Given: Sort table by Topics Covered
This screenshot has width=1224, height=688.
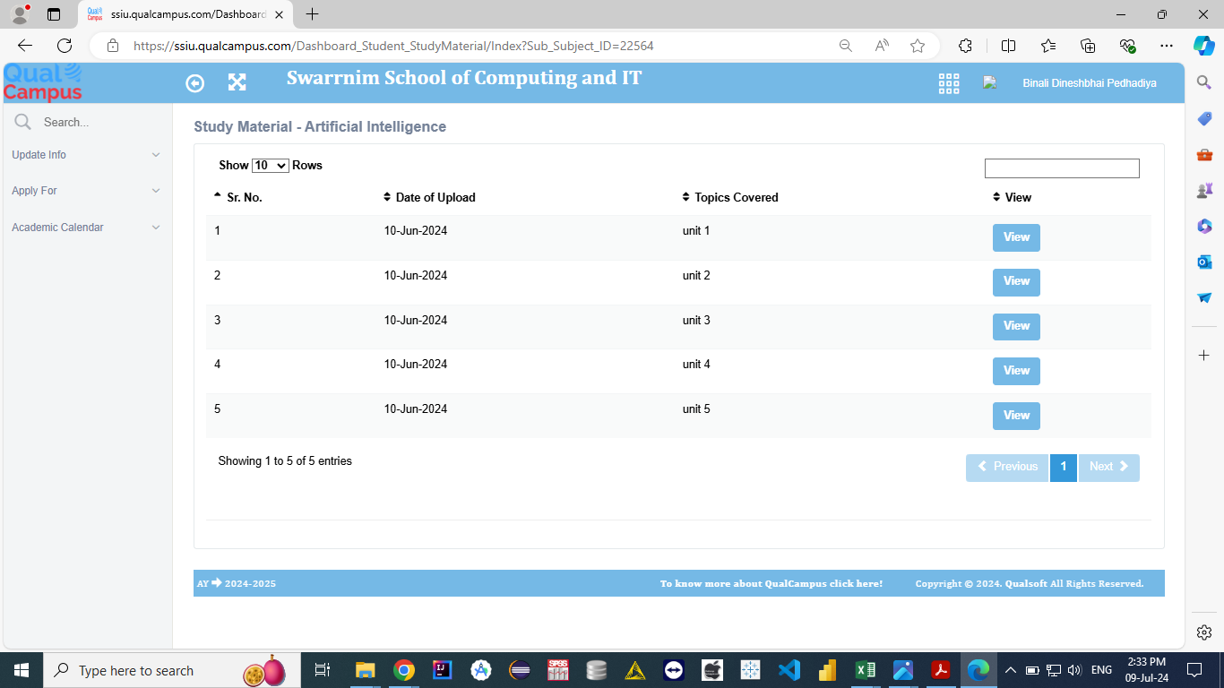Looking at the screenshot, I should [x=730, y=197].
